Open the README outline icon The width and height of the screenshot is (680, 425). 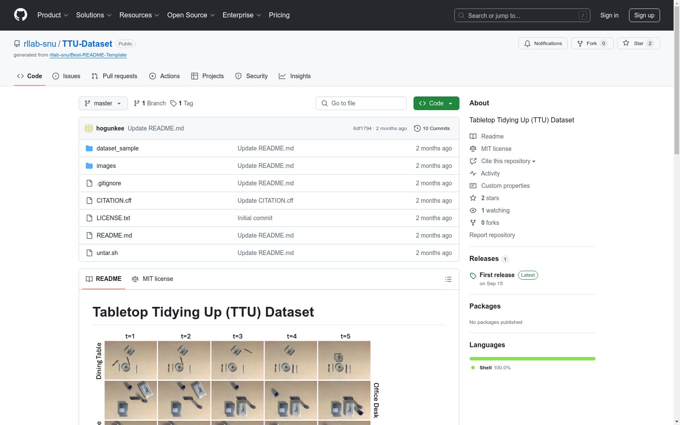click(448, 279)
